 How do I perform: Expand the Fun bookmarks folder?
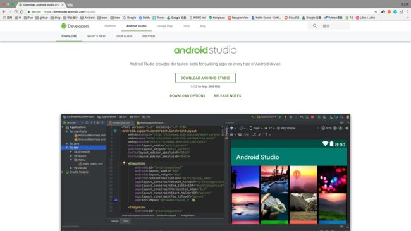28,18
